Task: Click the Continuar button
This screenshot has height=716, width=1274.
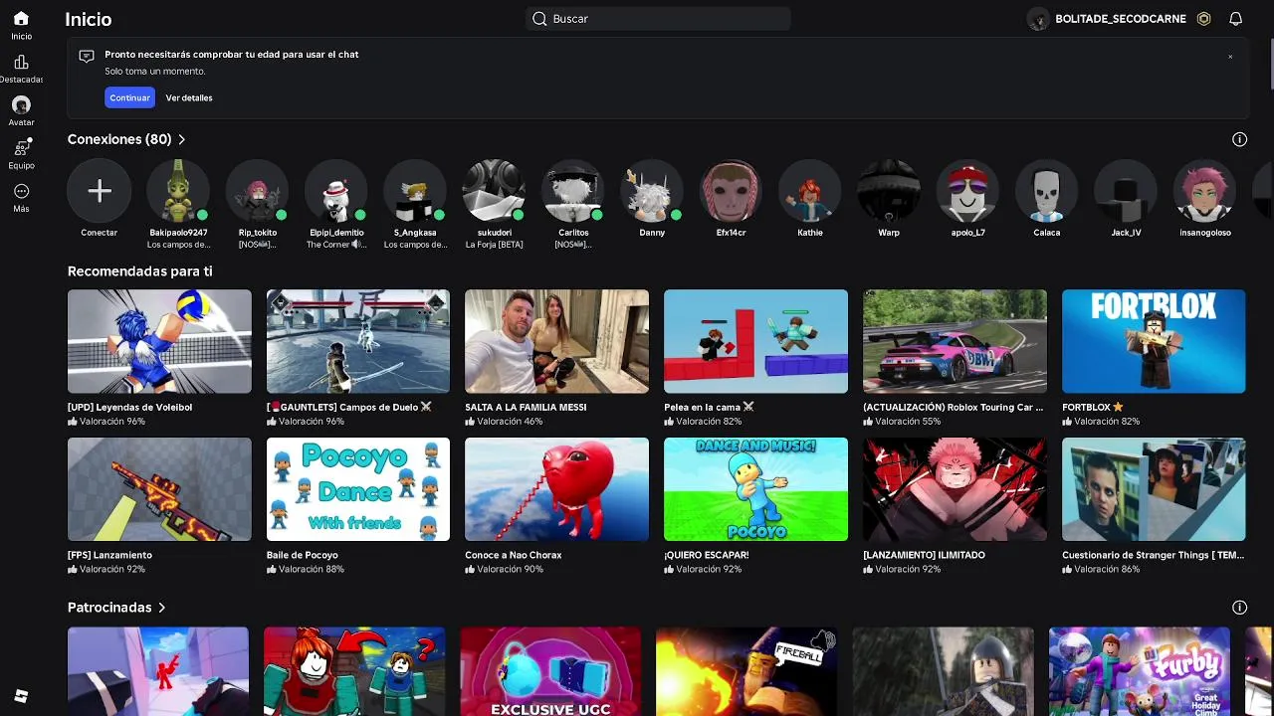Action: click(x=130, y=97)
